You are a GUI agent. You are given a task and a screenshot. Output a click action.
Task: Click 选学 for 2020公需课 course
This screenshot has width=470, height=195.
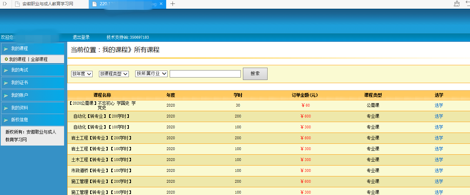click(x=439, y=105)
